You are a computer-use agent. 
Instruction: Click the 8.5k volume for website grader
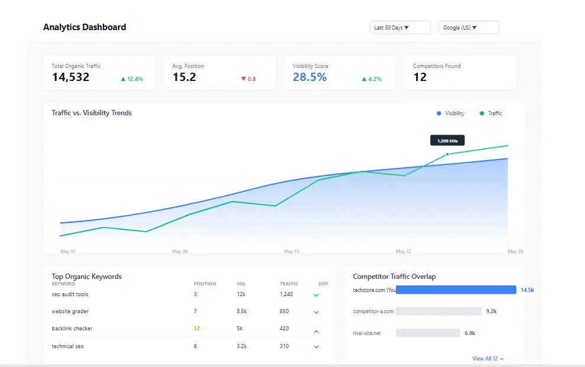click(242, 311)
